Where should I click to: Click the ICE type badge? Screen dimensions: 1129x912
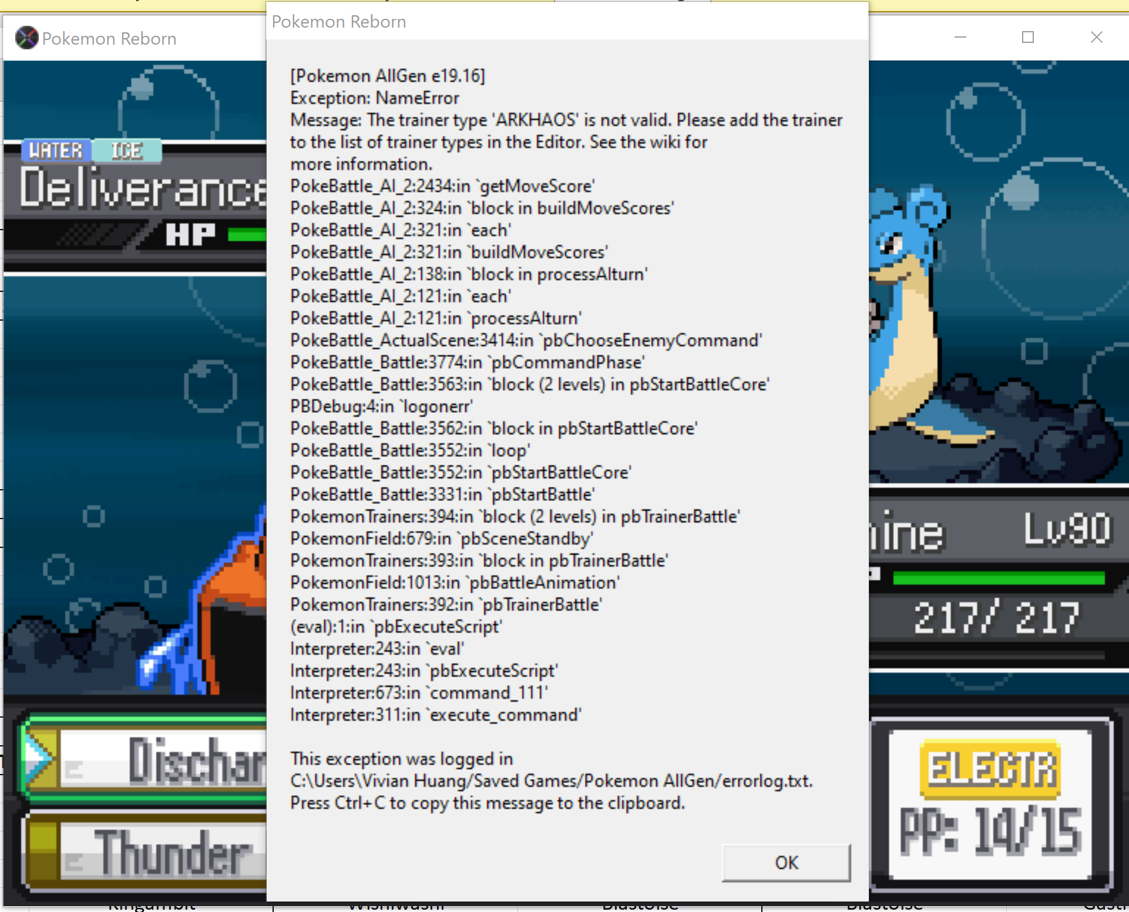(x=127, y=151)
